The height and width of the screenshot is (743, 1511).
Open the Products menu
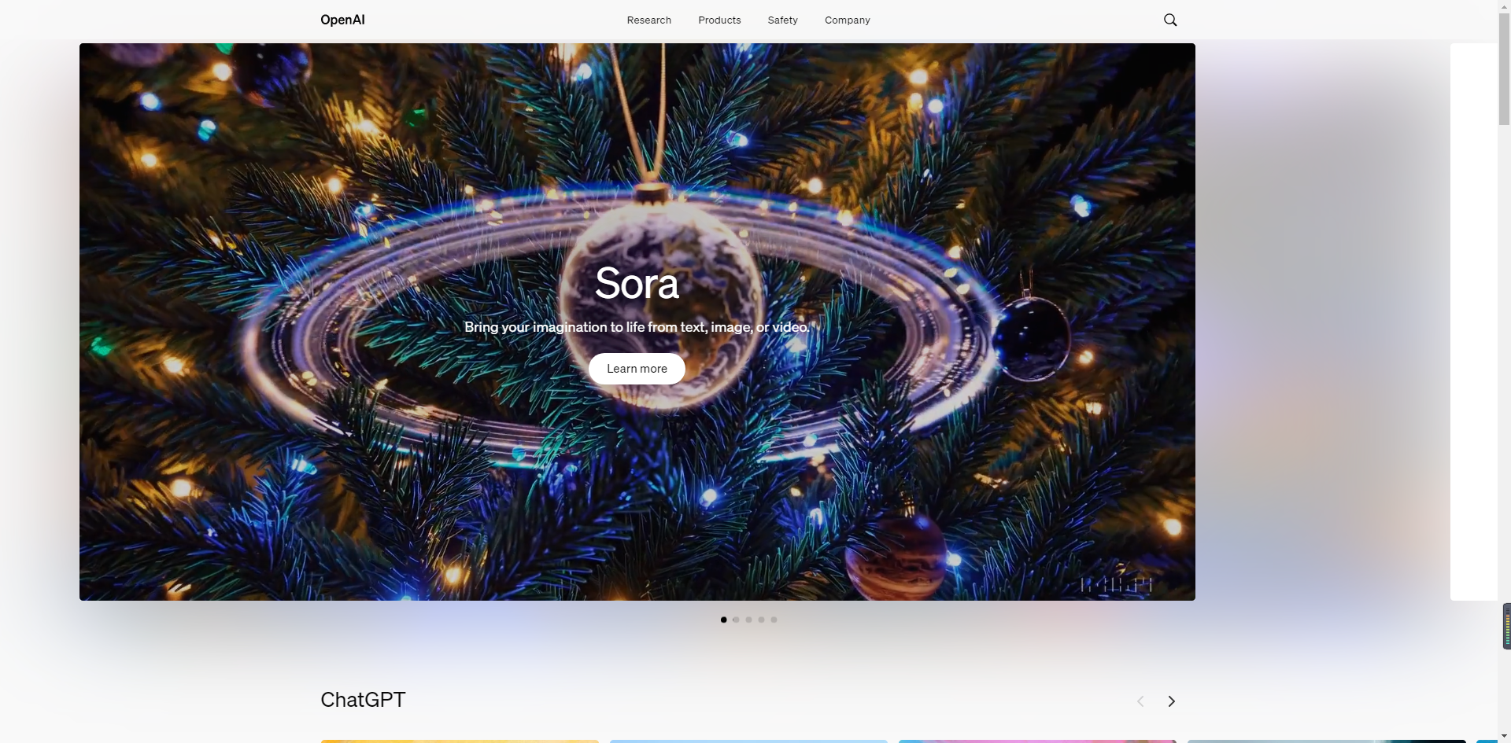coord(719,20)
